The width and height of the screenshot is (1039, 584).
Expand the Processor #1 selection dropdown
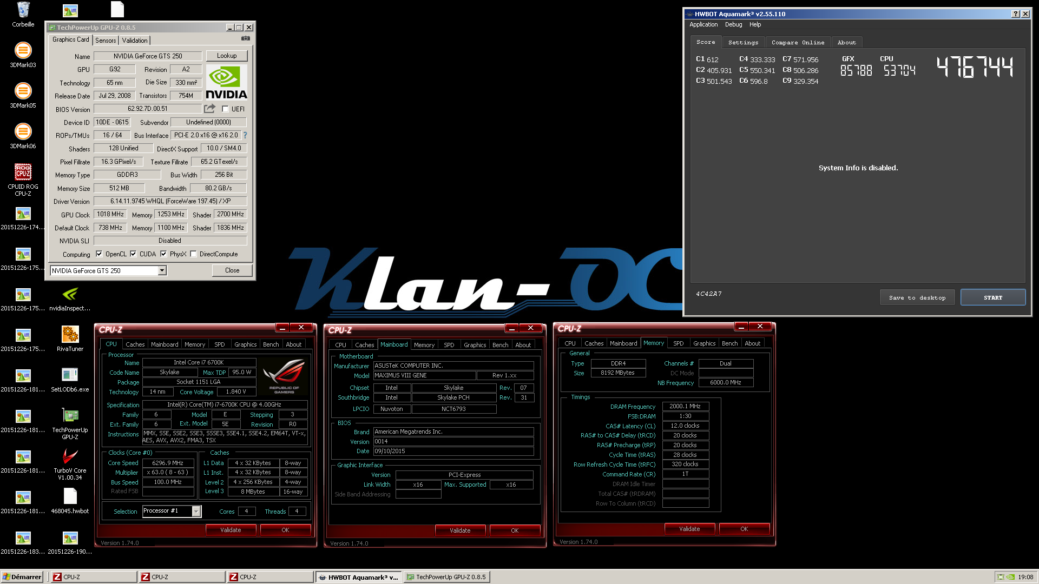tap(196, 512)
